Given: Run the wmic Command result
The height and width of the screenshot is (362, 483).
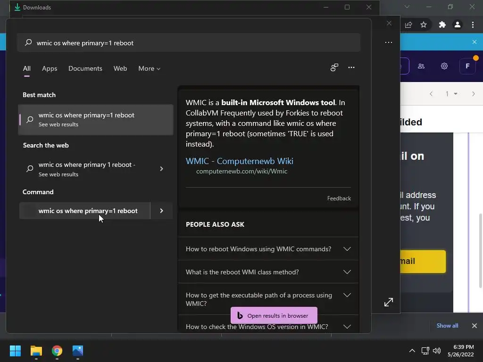Looking at the screenshot, I should [85, 211].
